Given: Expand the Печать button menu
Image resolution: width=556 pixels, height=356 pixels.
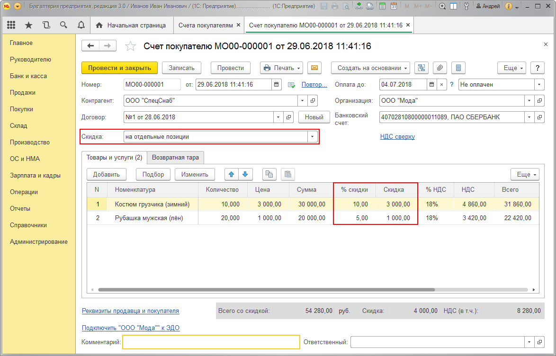Looking at the screenshot, I should [281, 68].
